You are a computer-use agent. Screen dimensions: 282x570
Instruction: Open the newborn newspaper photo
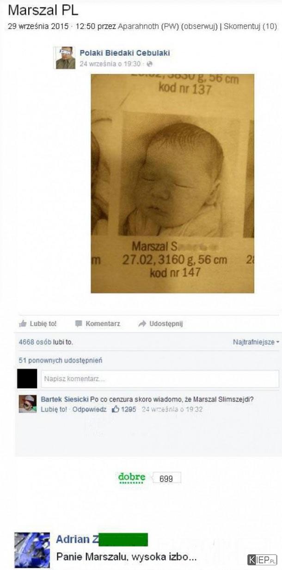(x=172, y=183)
